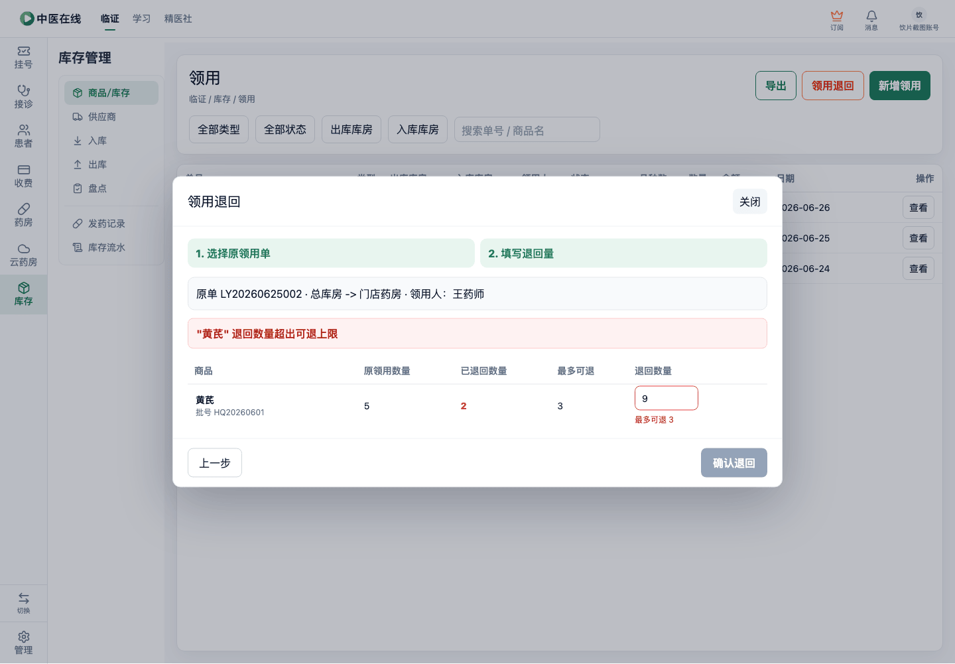The image size is (955, 664).
Task: Click 新增领用 button
Action: tap(900, 86)
